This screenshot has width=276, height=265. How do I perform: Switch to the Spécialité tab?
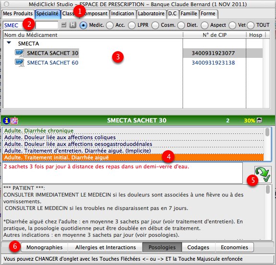[47, 14]
